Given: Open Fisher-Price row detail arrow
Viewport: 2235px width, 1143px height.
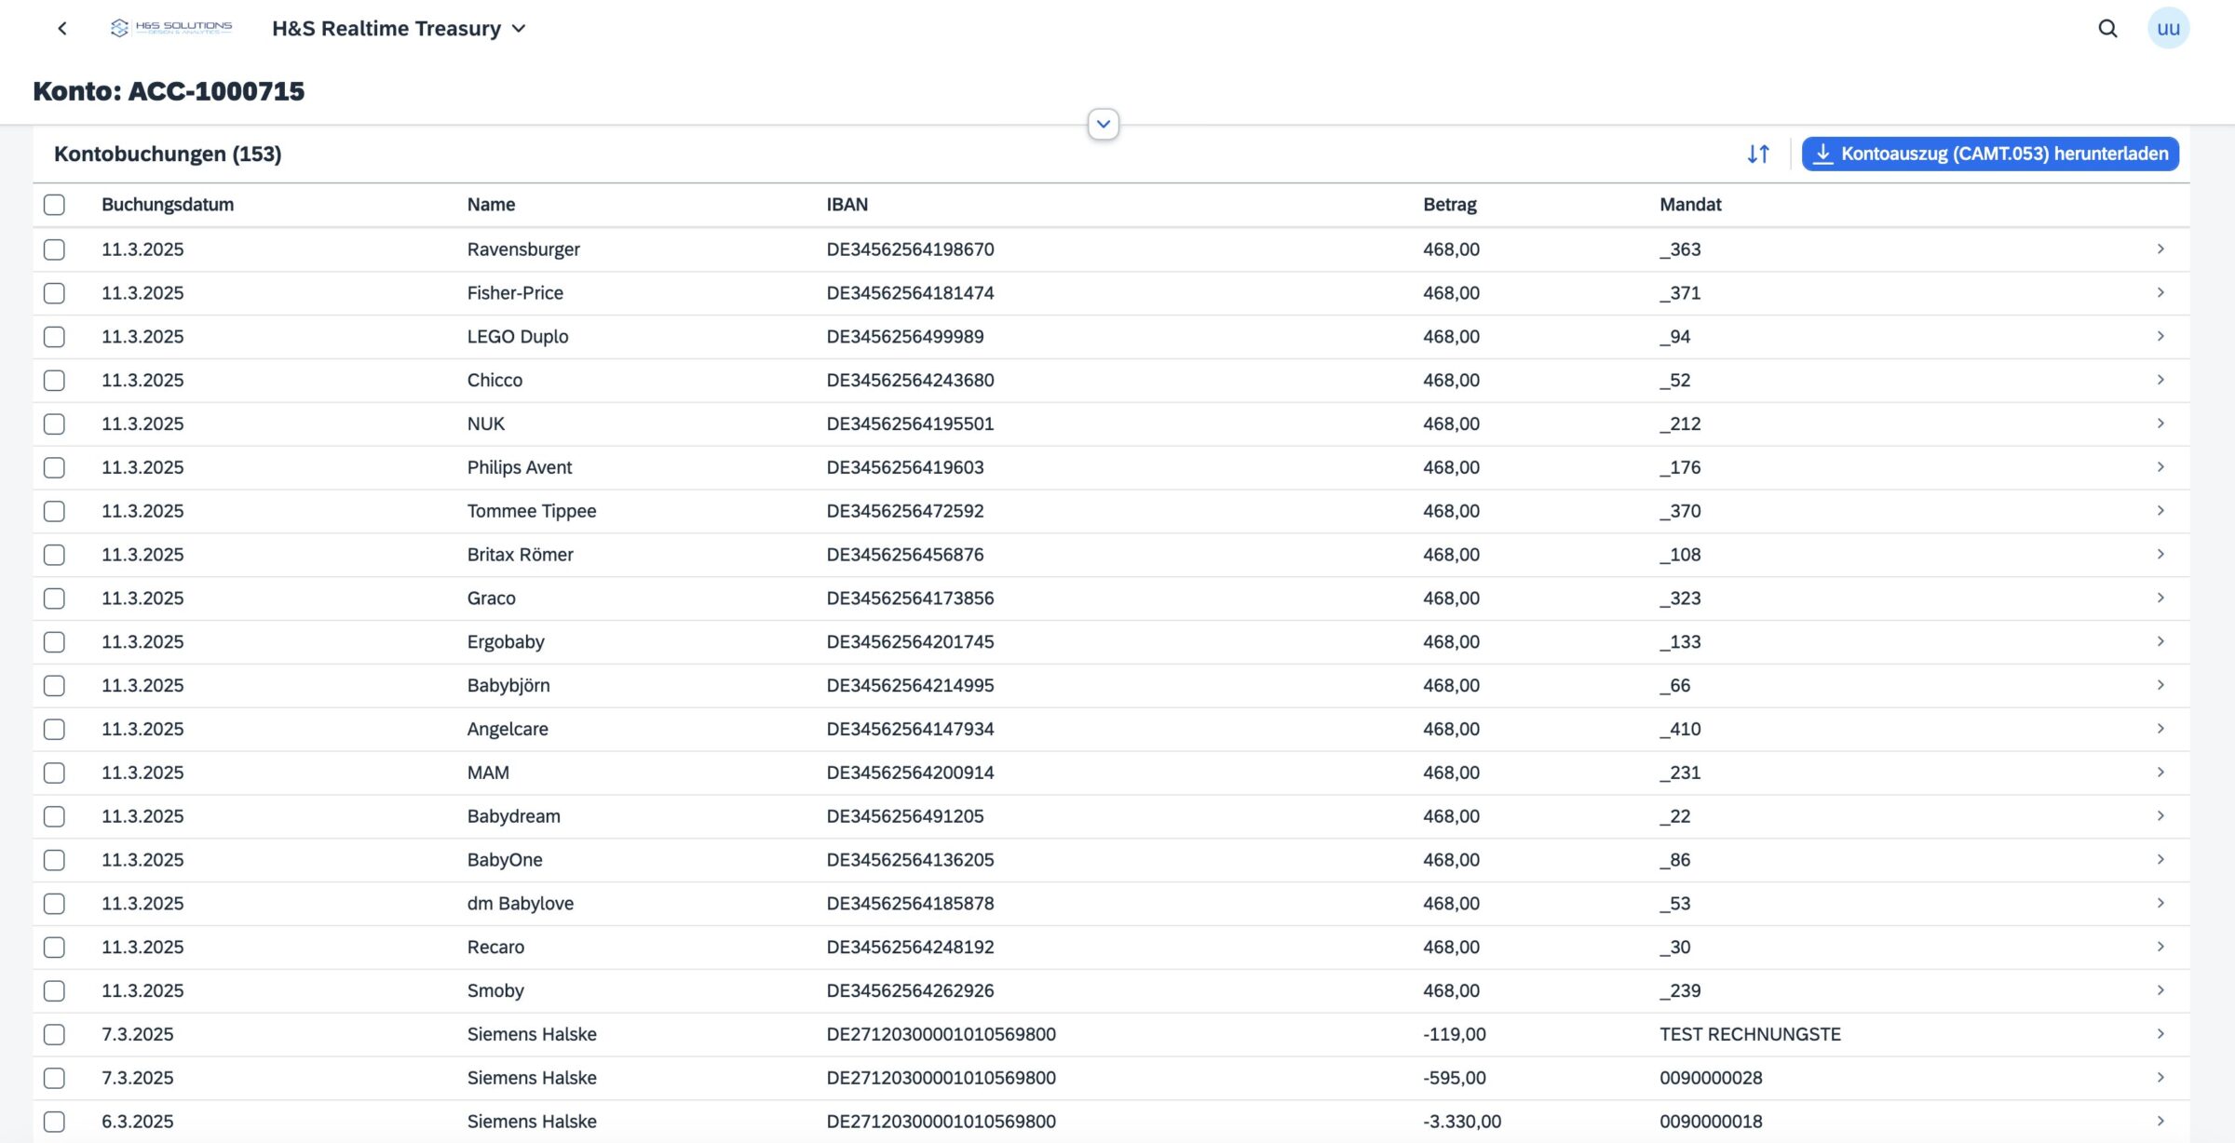Looking at the screenshot, I should 2160,293.
